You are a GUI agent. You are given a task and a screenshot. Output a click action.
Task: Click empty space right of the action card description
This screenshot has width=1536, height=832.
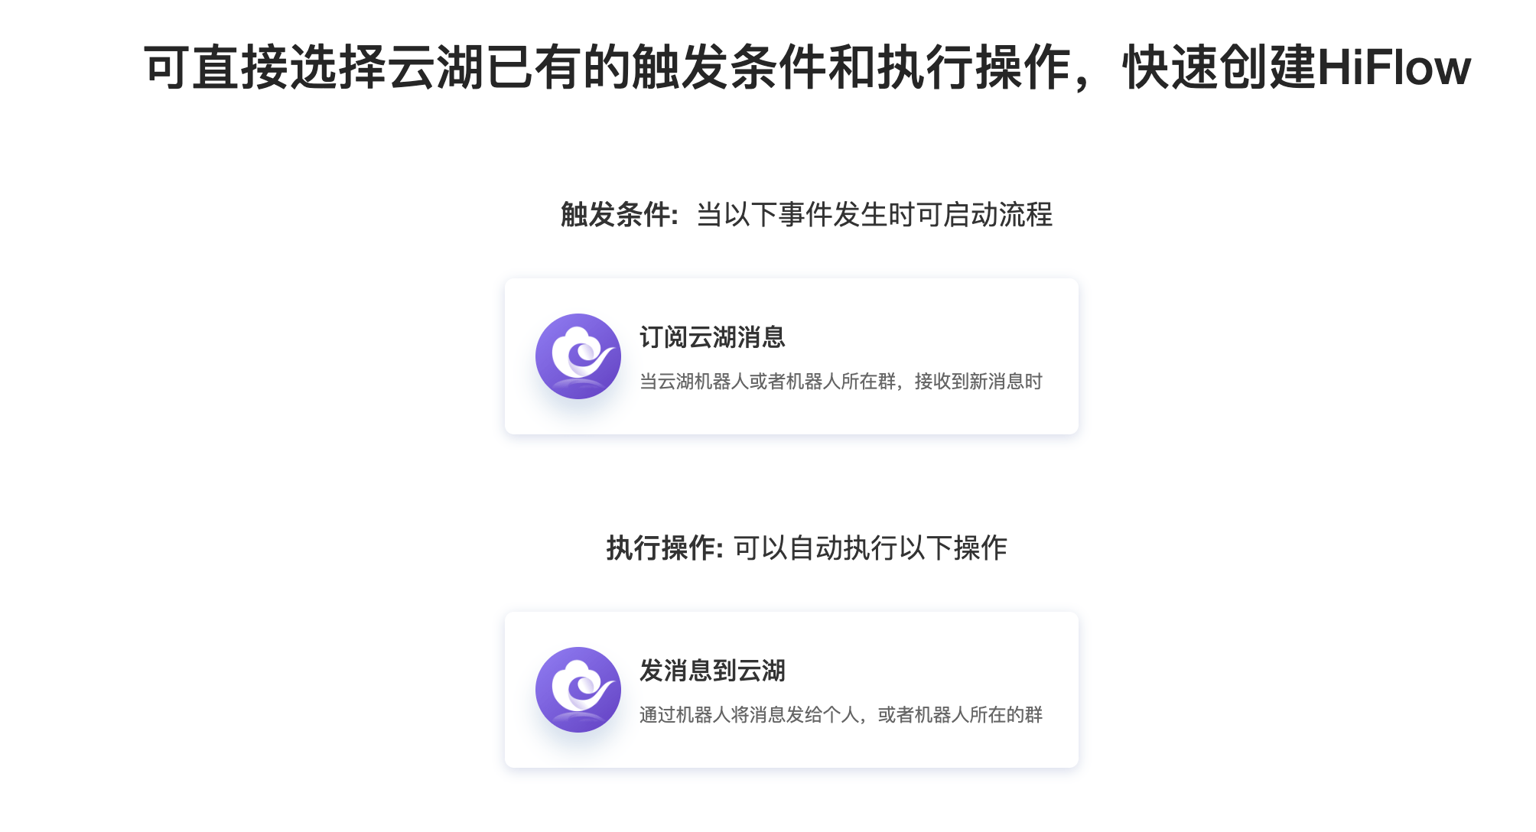[1060, 714]
